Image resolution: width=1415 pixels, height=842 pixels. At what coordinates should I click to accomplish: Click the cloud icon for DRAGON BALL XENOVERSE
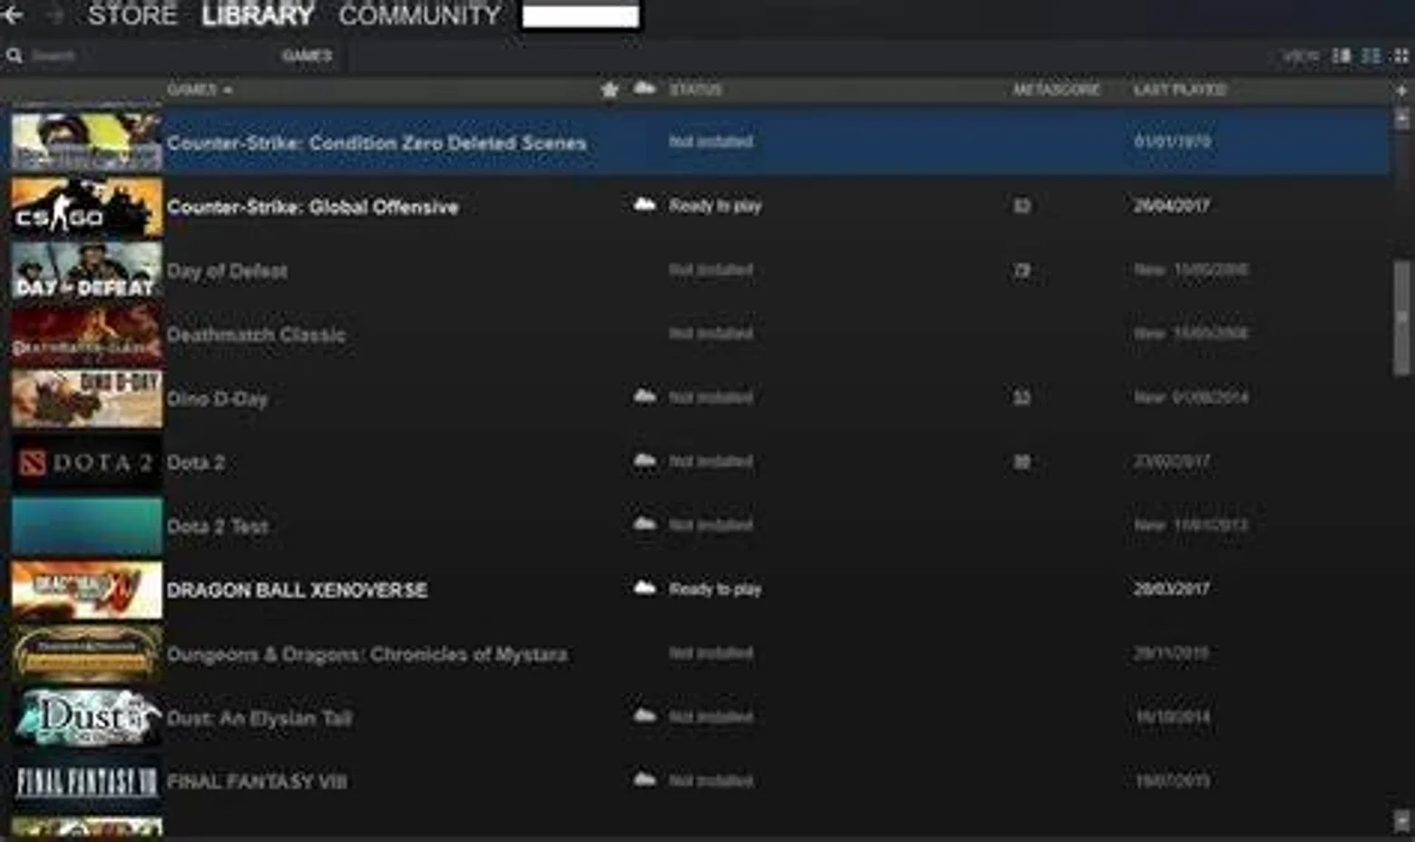coord(644,588)
